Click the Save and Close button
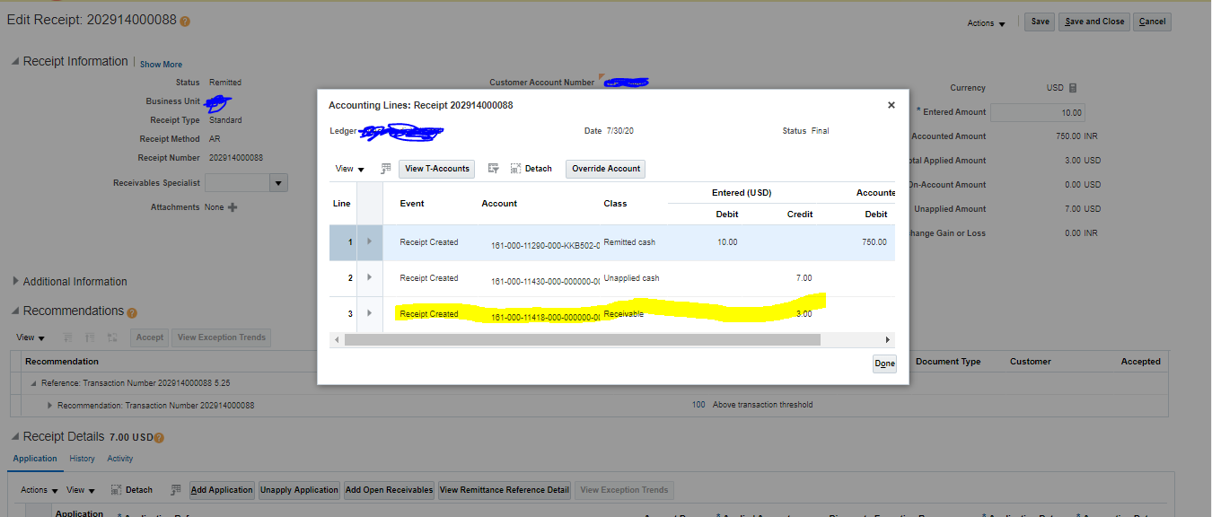The image size is (1212, 517). click(1094, 22)
